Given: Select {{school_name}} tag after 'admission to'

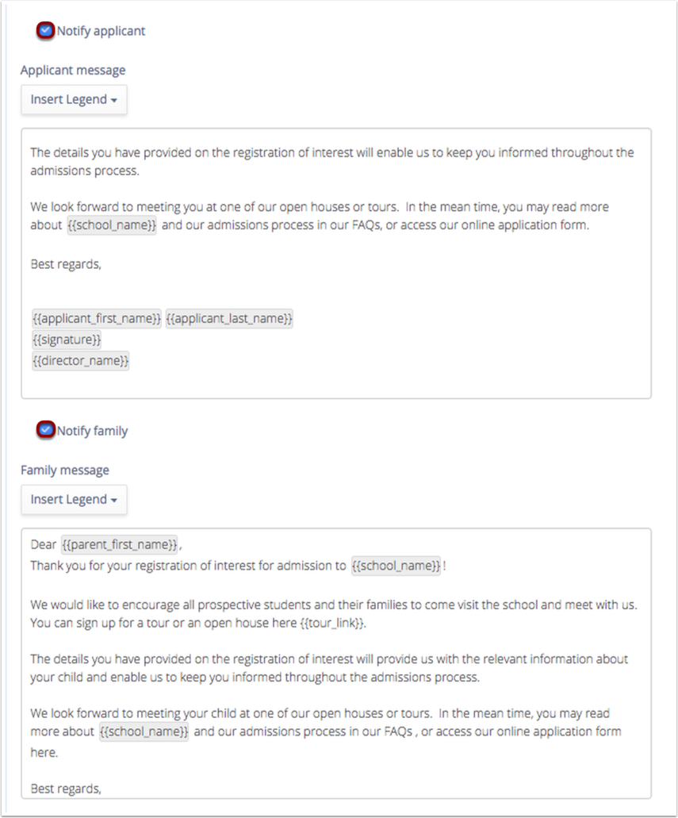Looking at the screenshot, I should [x=396, y=566].
